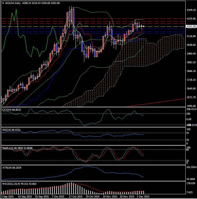197x199 pixels.
Task: Click the current price label 4202.00
Action: (191, 26)
